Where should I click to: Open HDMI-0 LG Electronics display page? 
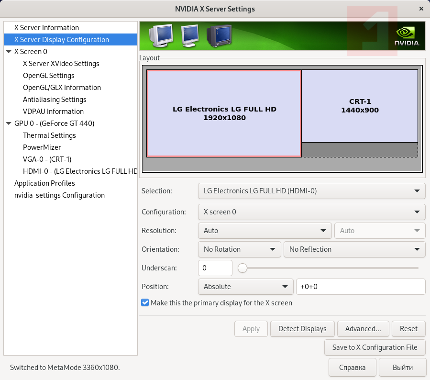tap(70, 171)
